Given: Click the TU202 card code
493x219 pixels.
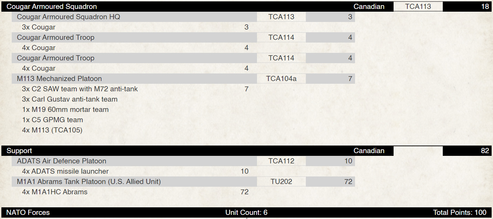Looking at the screenshot, I should pos(281,182).
